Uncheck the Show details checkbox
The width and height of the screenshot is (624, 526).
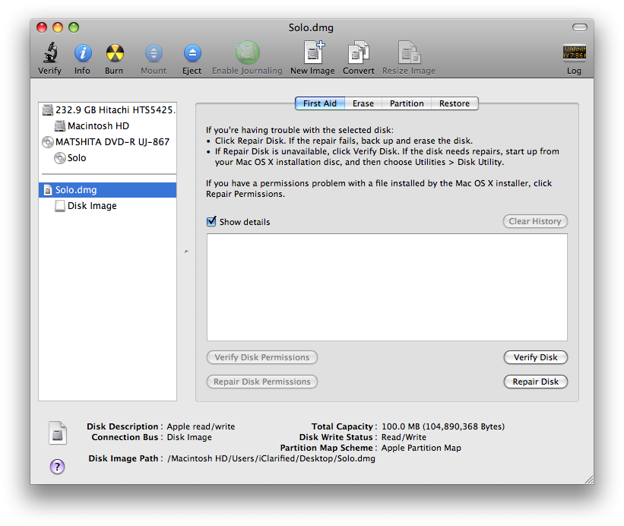(211, 222)
